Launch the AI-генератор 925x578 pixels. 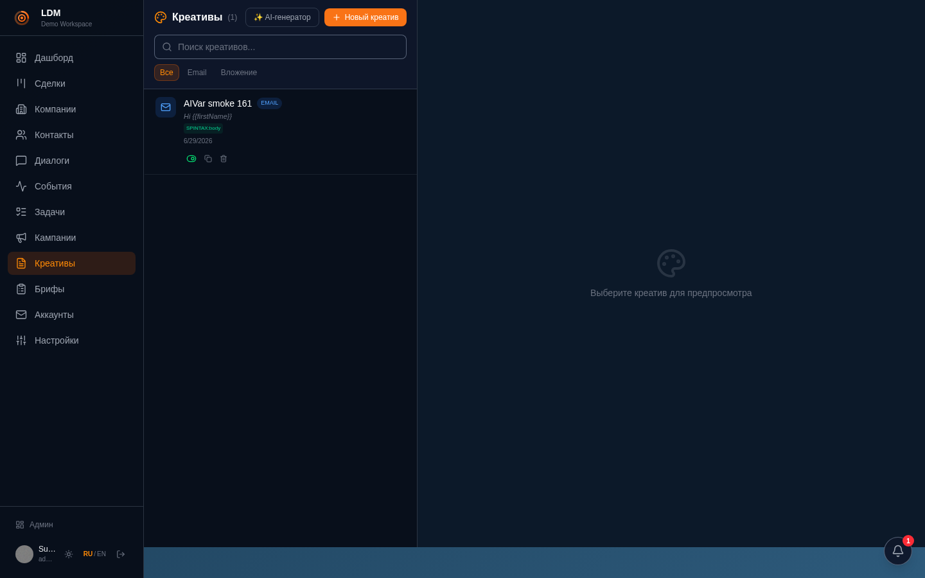282,17
